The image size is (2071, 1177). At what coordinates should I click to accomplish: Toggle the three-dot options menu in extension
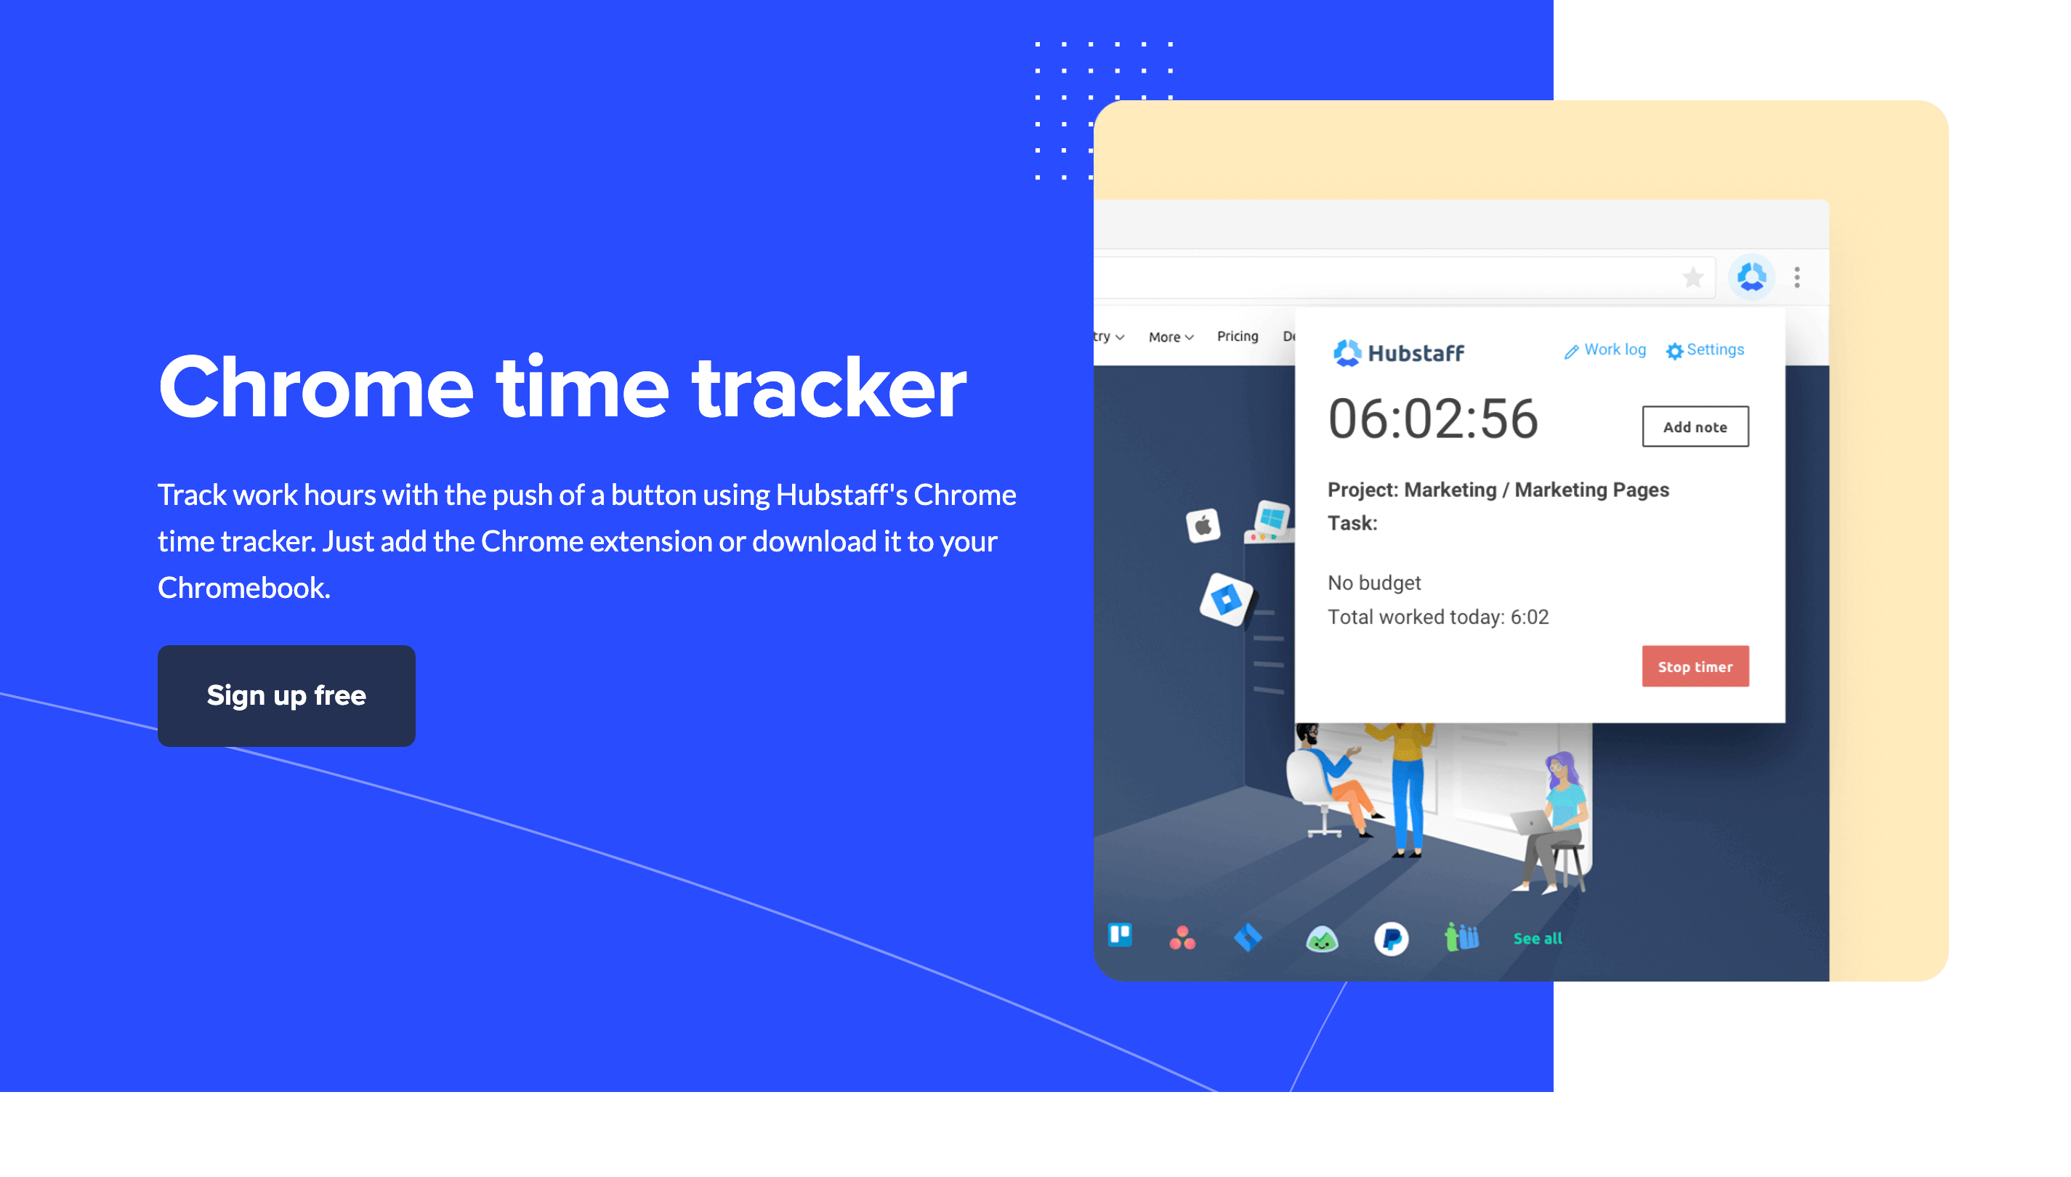(1796, 278)
